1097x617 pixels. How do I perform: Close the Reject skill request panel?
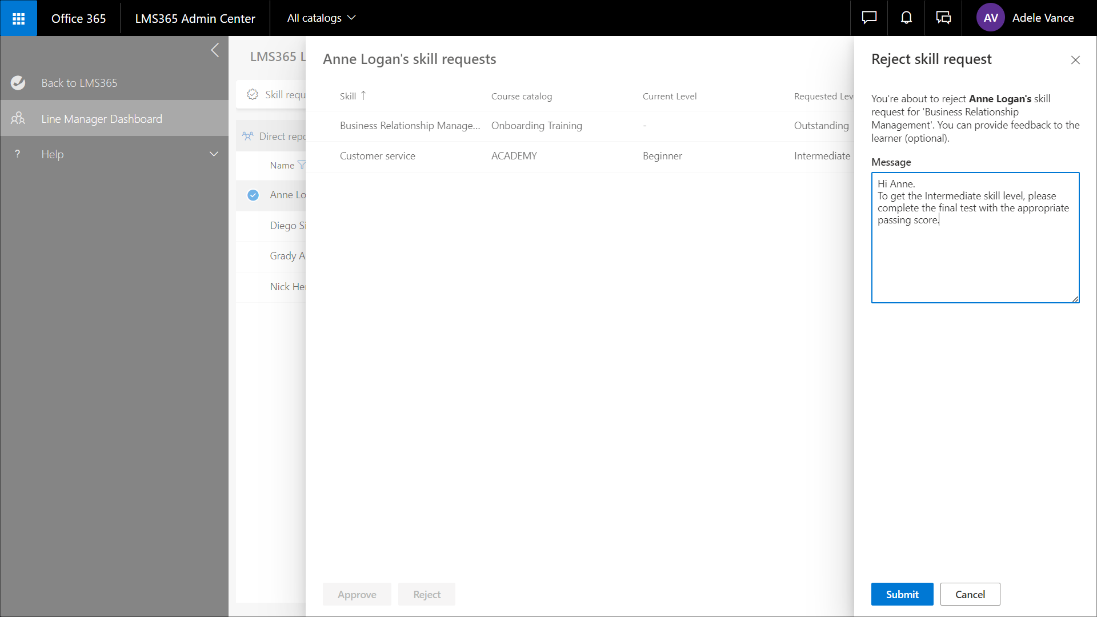point(1075,60)
